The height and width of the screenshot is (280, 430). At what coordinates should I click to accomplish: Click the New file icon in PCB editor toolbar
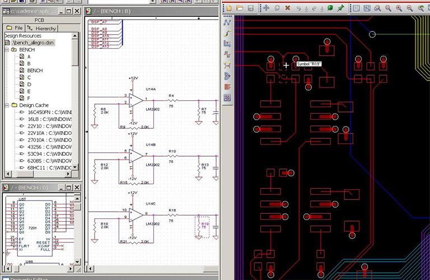tap(228, 8)
